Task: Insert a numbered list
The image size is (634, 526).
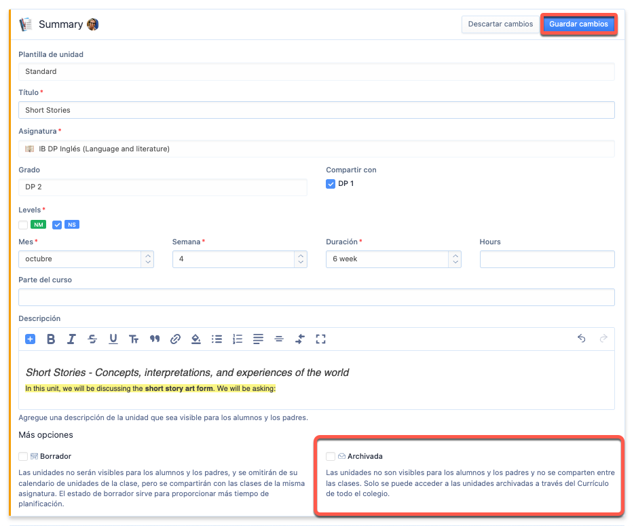Action: [238, 339]
